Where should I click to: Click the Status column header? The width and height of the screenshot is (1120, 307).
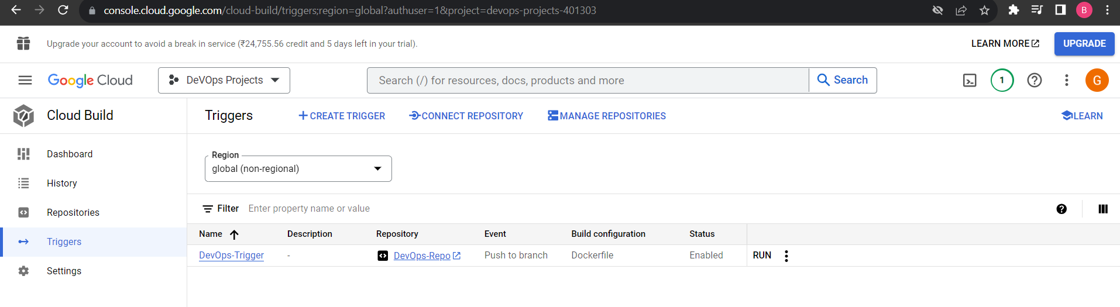[x=702, y=234]
